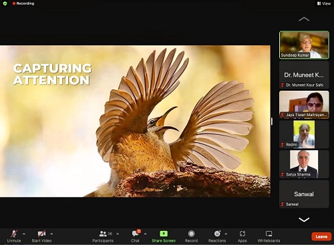
Task: Click the shared slide with the bird image
Action: tap(135, 121)
